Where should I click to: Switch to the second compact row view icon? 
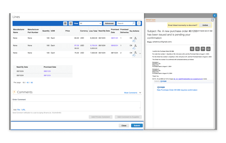coord(71,23)
